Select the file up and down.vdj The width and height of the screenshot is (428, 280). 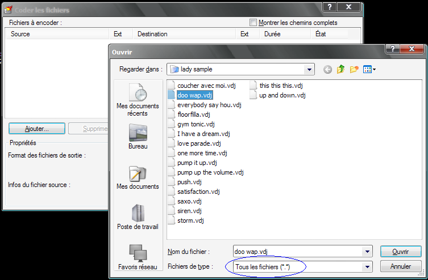282,95
